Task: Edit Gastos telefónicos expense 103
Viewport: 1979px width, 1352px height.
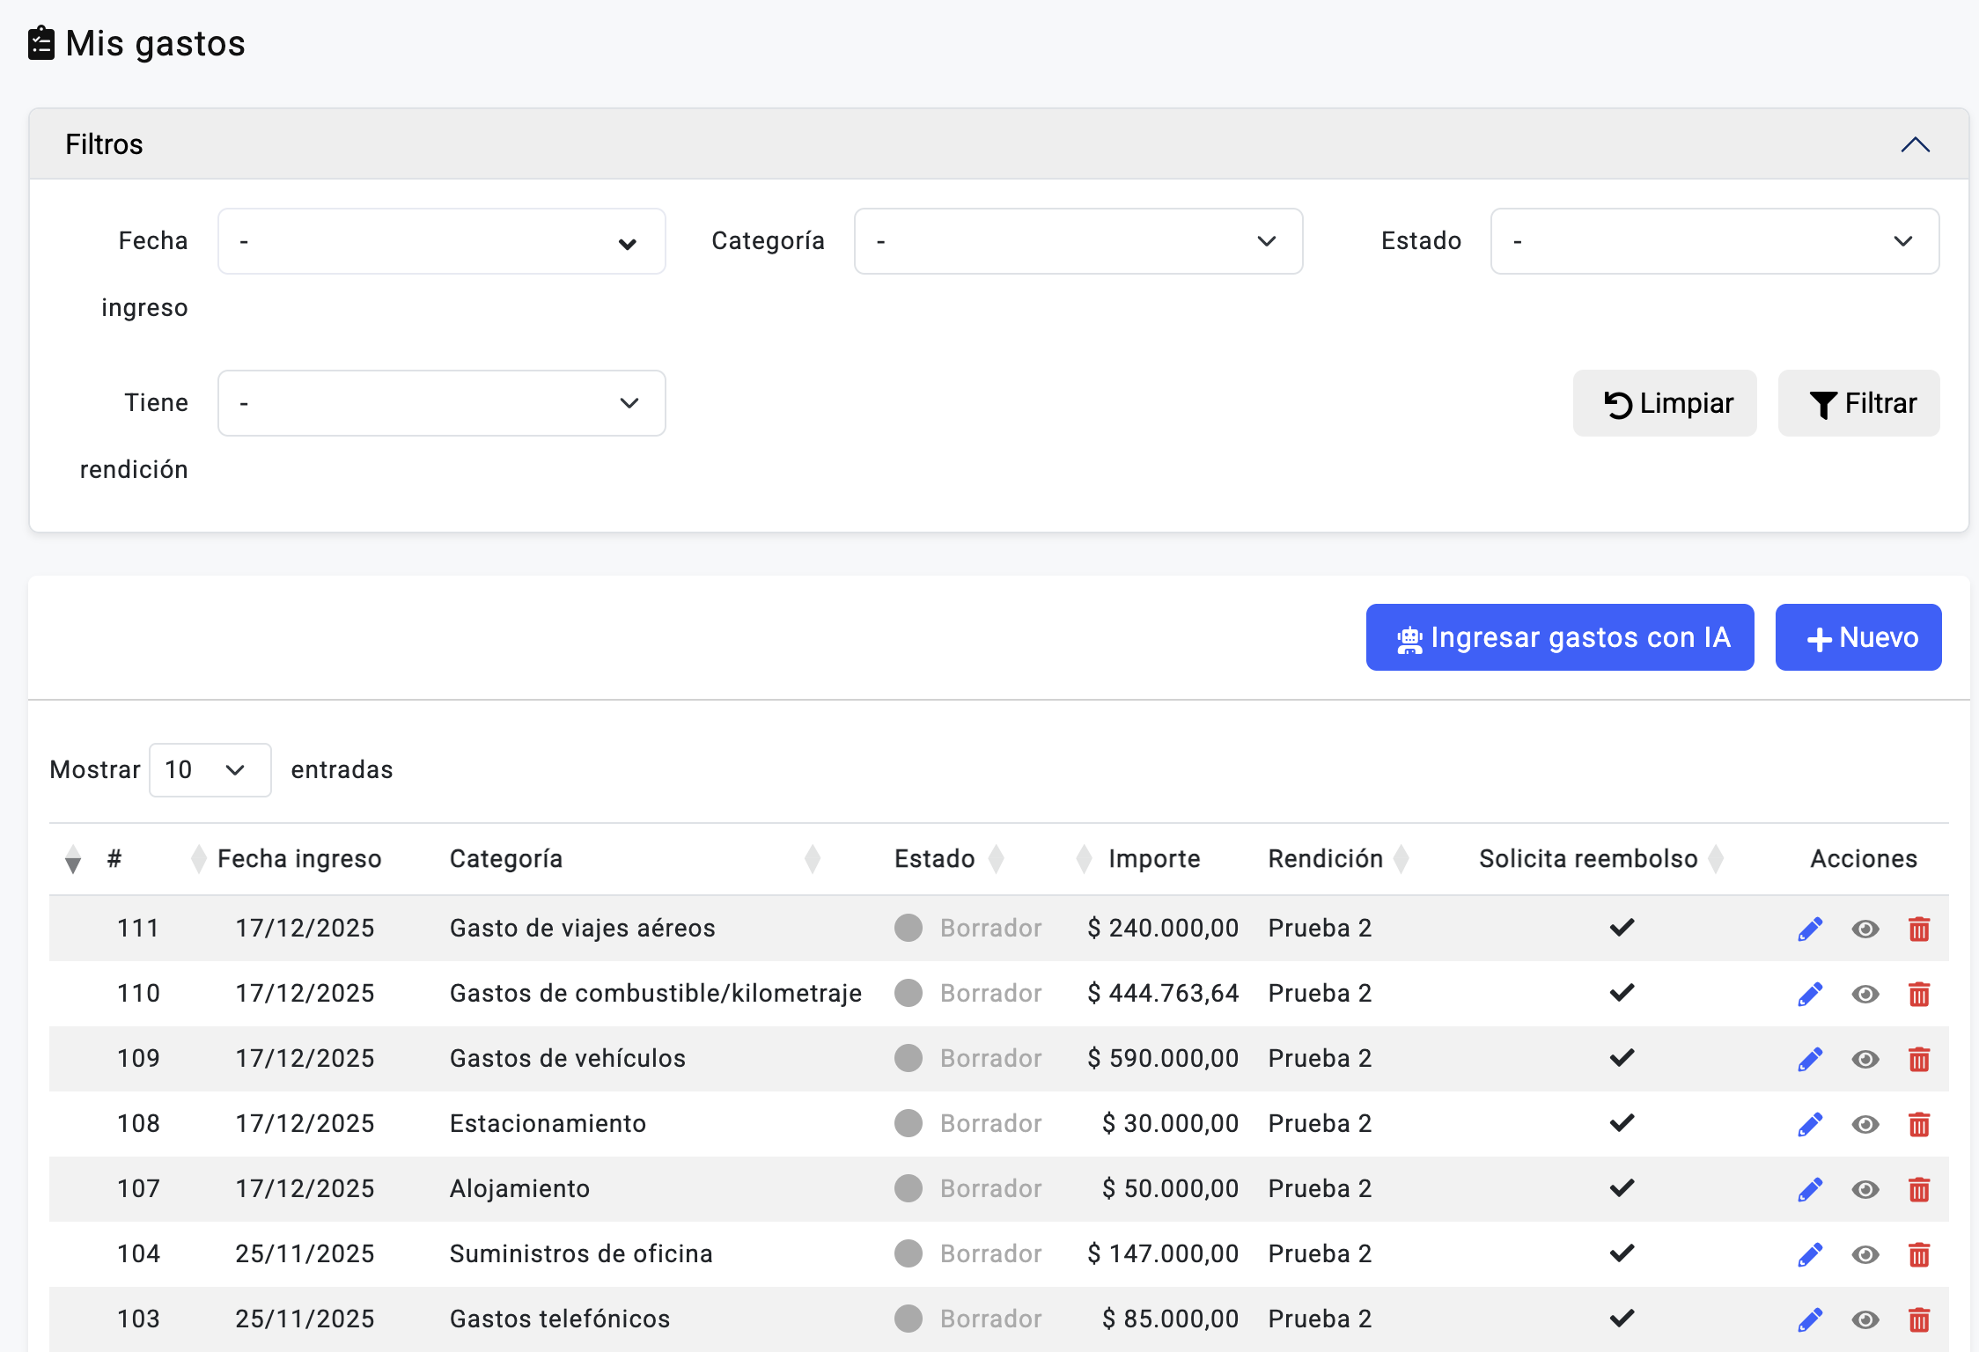Action: pyautogui.click(x=1810, y=1319)
